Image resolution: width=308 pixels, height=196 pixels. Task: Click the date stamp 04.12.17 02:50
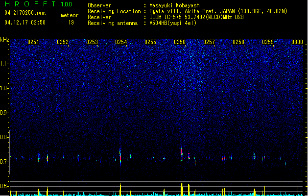tap(25, 22)
